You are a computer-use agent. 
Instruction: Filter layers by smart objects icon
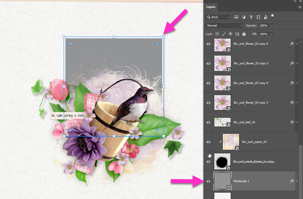(x=266, y=17)
